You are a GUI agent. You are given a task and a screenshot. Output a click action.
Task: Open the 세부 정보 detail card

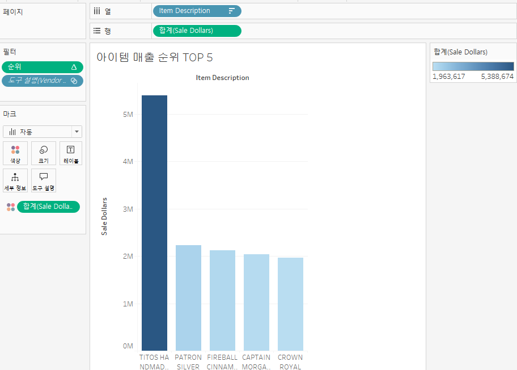pos(15,180)
